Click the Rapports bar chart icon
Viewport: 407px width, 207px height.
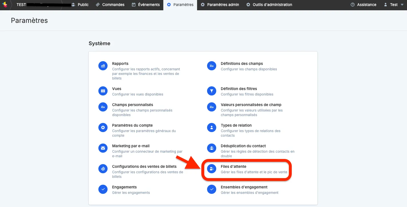[x=103, y=66]
